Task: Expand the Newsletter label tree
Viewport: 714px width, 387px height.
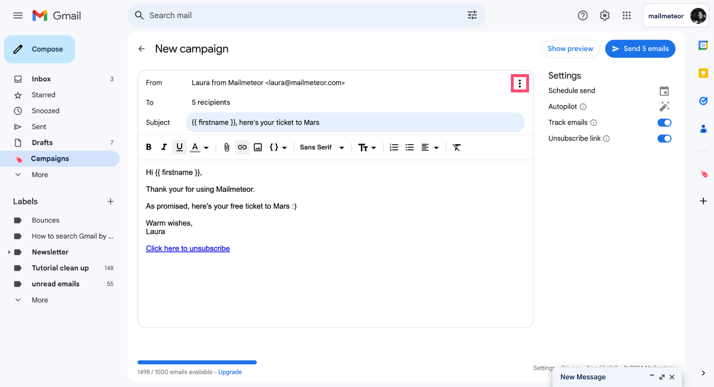Action: (x=9, y=252)
